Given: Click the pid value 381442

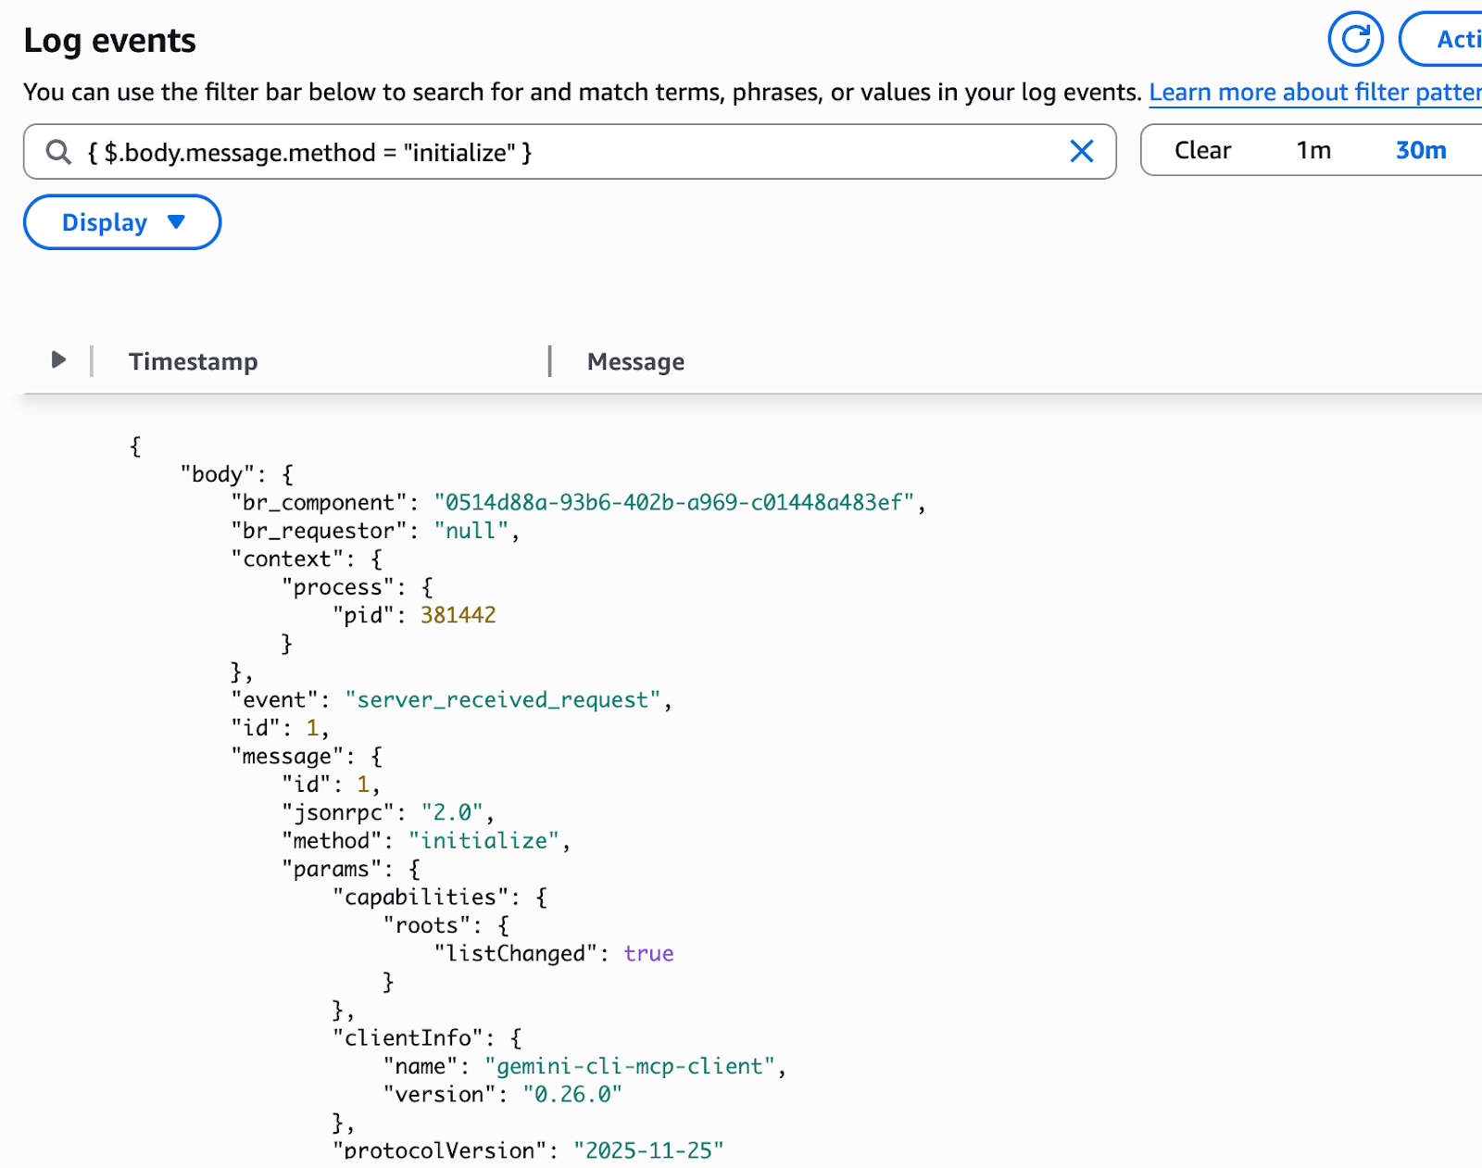Looking at the screenshot, I should tap(458, 615).
